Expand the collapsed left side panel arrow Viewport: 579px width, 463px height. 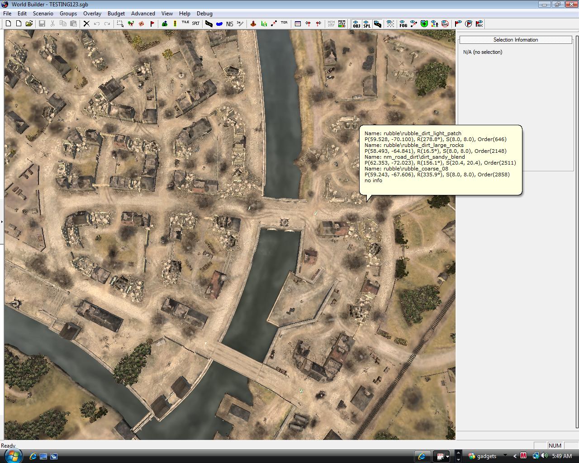coord(2,222)
